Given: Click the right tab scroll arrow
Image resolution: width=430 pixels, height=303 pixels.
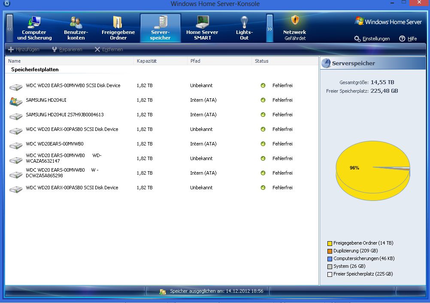Looking at the screenshot, I should click(270, 28).
